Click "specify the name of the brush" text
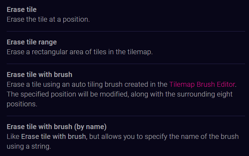 (192, 136)
